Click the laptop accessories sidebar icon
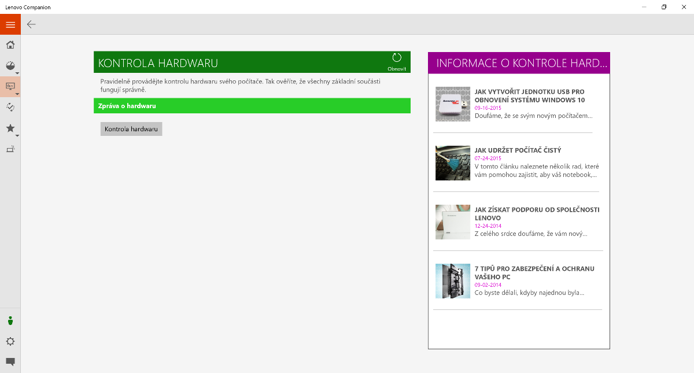694x373 pixels. [10, 149]
